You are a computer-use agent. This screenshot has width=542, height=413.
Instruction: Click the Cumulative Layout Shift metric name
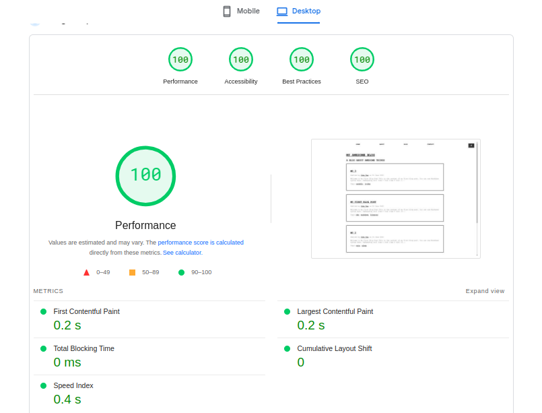tap(334, 348)
